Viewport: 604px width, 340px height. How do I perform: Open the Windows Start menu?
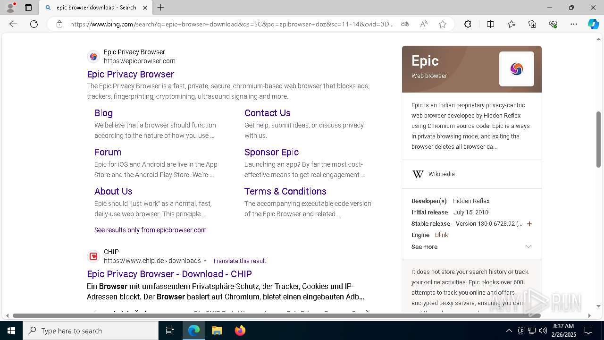point(11,331)
